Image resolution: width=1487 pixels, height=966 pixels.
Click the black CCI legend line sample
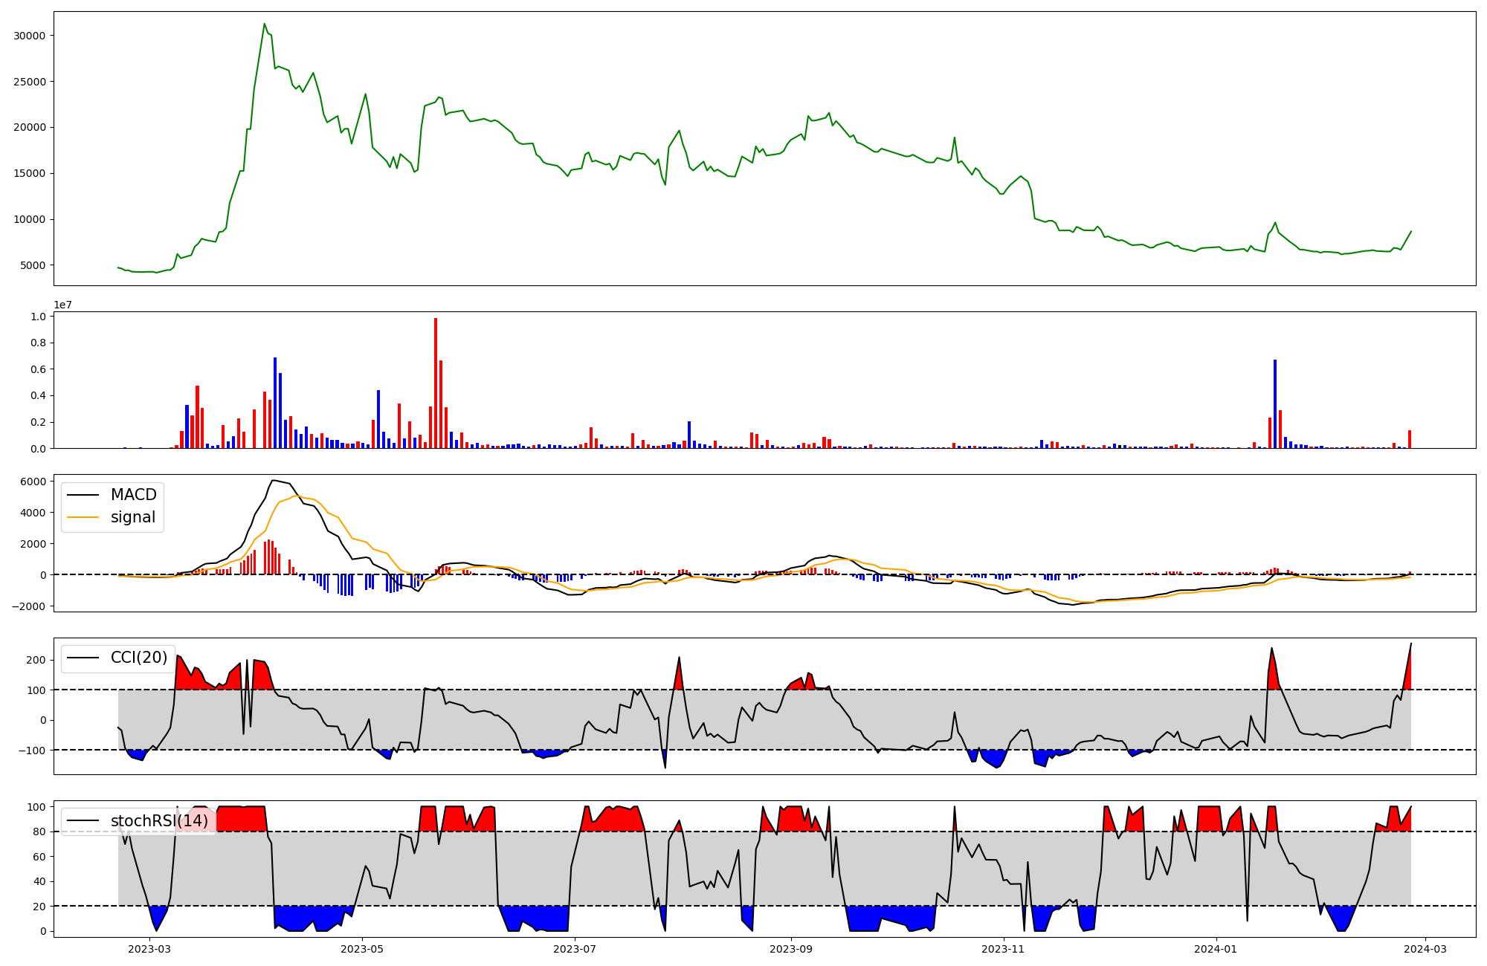tap(83, 658)
